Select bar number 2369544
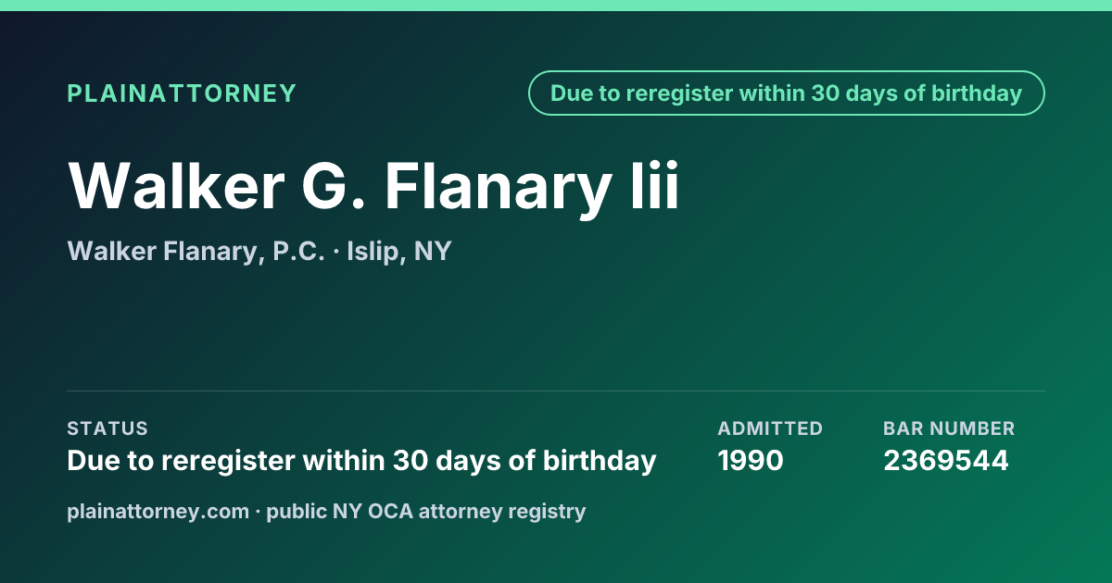 pos(945,461)
